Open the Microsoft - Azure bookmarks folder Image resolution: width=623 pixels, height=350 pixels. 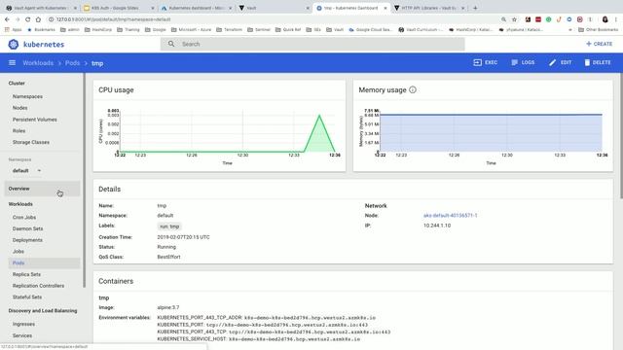click(191, 29)
